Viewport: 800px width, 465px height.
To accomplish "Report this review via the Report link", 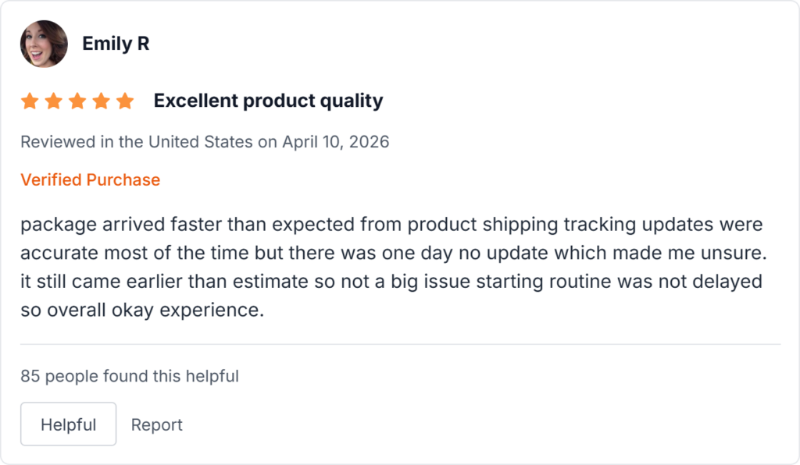I will coord(157,424).
